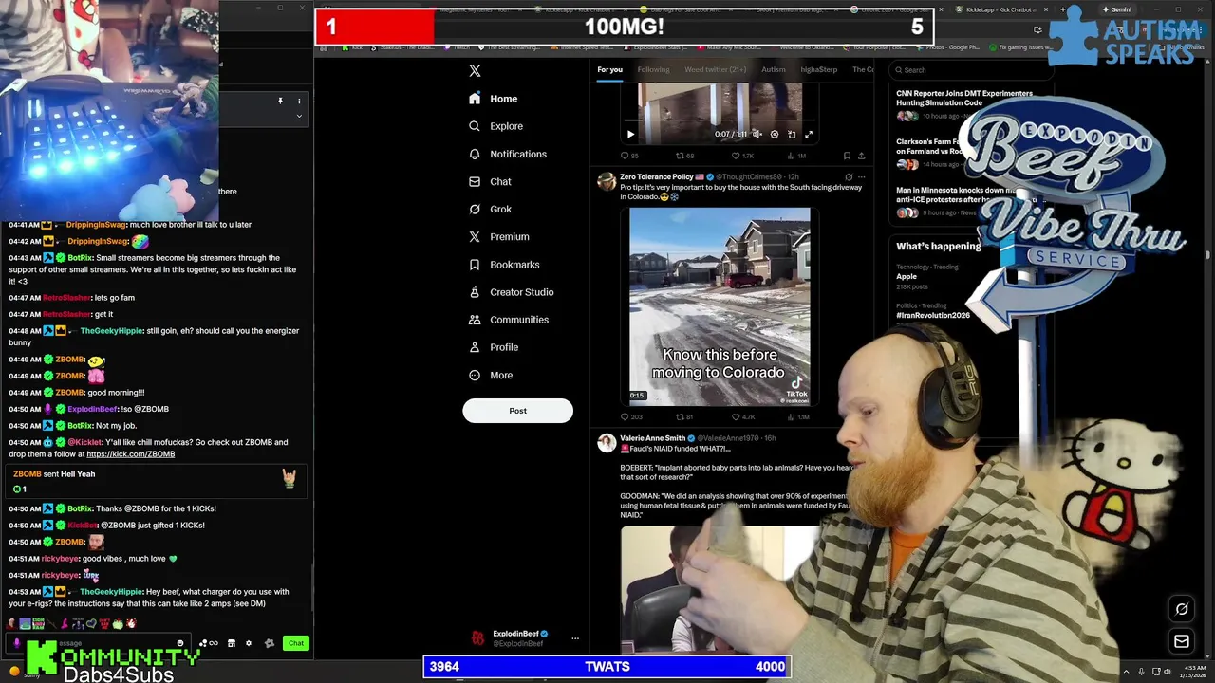Open Kick chat settings gear
This screenshot has width=1215, height=683.
(x=249, y=643)
